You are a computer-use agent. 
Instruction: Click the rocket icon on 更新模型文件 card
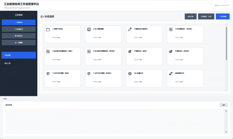point(171,74)
